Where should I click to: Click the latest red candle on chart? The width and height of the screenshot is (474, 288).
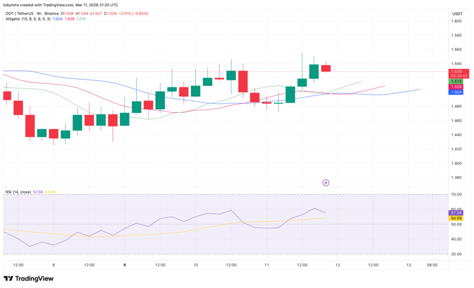(x=326, y=68)
